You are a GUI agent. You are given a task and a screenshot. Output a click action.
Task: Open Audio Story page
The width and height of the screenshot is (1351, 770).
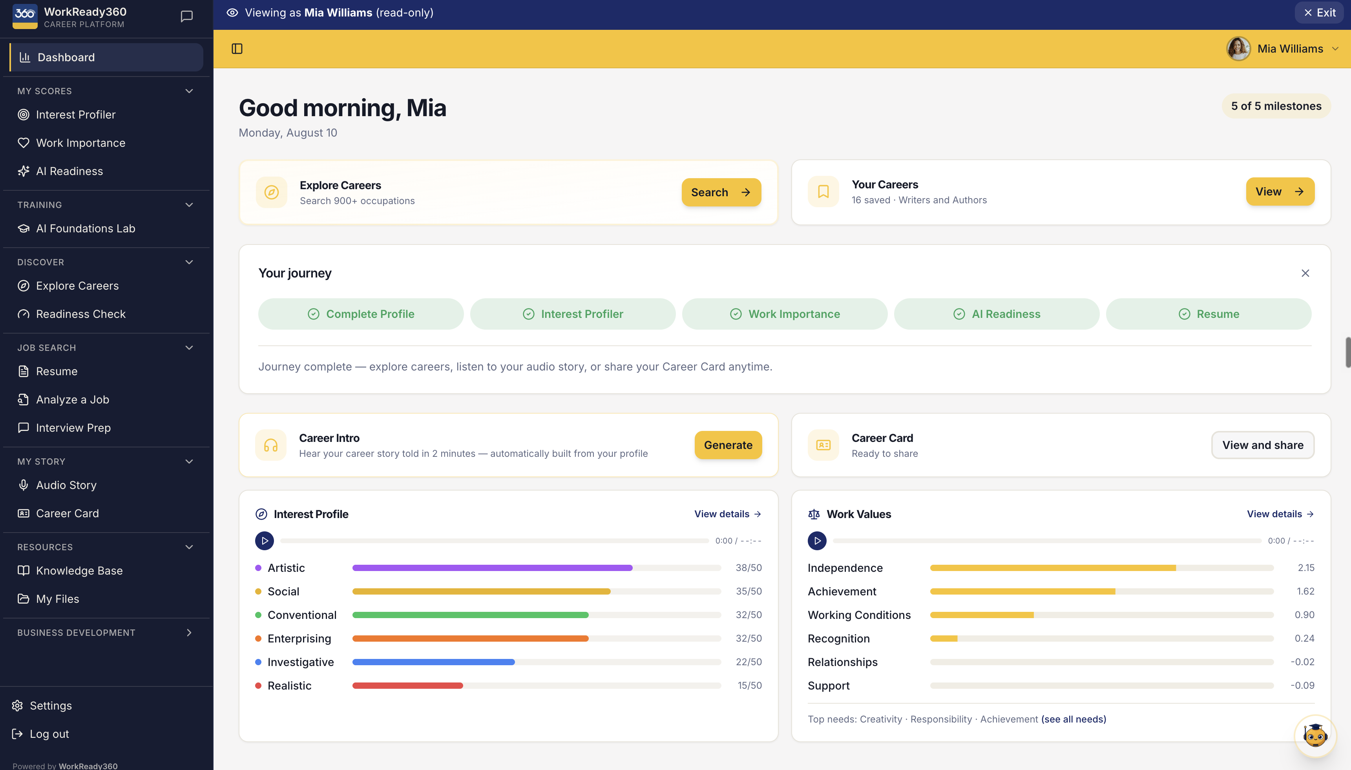tap(106, 485)
